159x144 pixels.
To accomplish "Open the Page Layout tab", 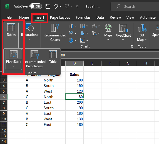I will coord(60,17).
